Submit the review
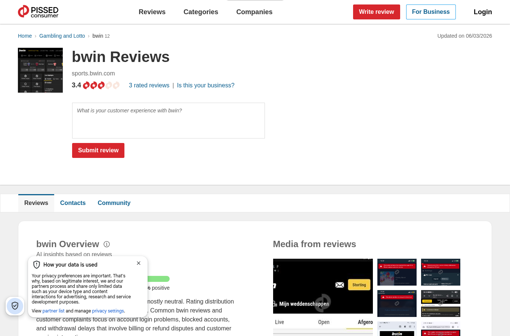Screen dimensions: 510x336 98,150
